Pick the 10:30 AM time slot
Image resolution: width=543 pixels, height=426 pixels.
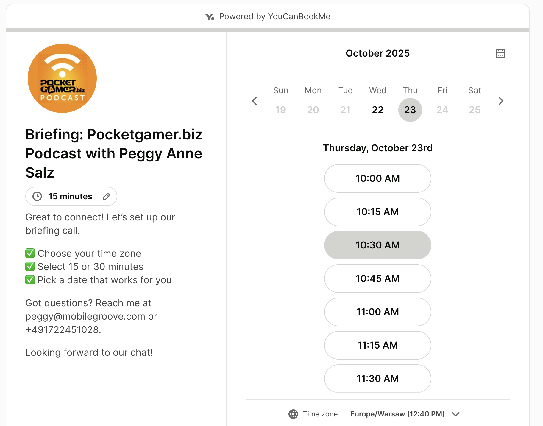tap(377, 245)
